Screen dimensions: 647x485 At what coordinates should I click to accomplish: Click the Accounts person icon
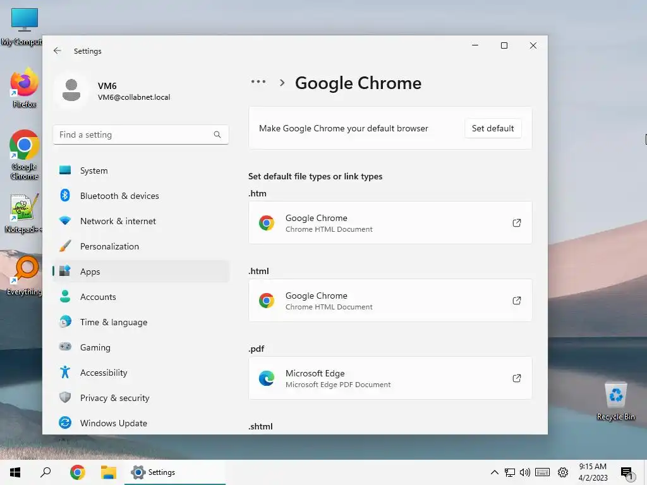(x=65, y=296)
